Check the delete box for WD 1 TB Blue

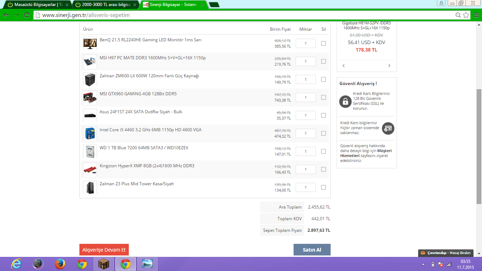tap(324, 151)
